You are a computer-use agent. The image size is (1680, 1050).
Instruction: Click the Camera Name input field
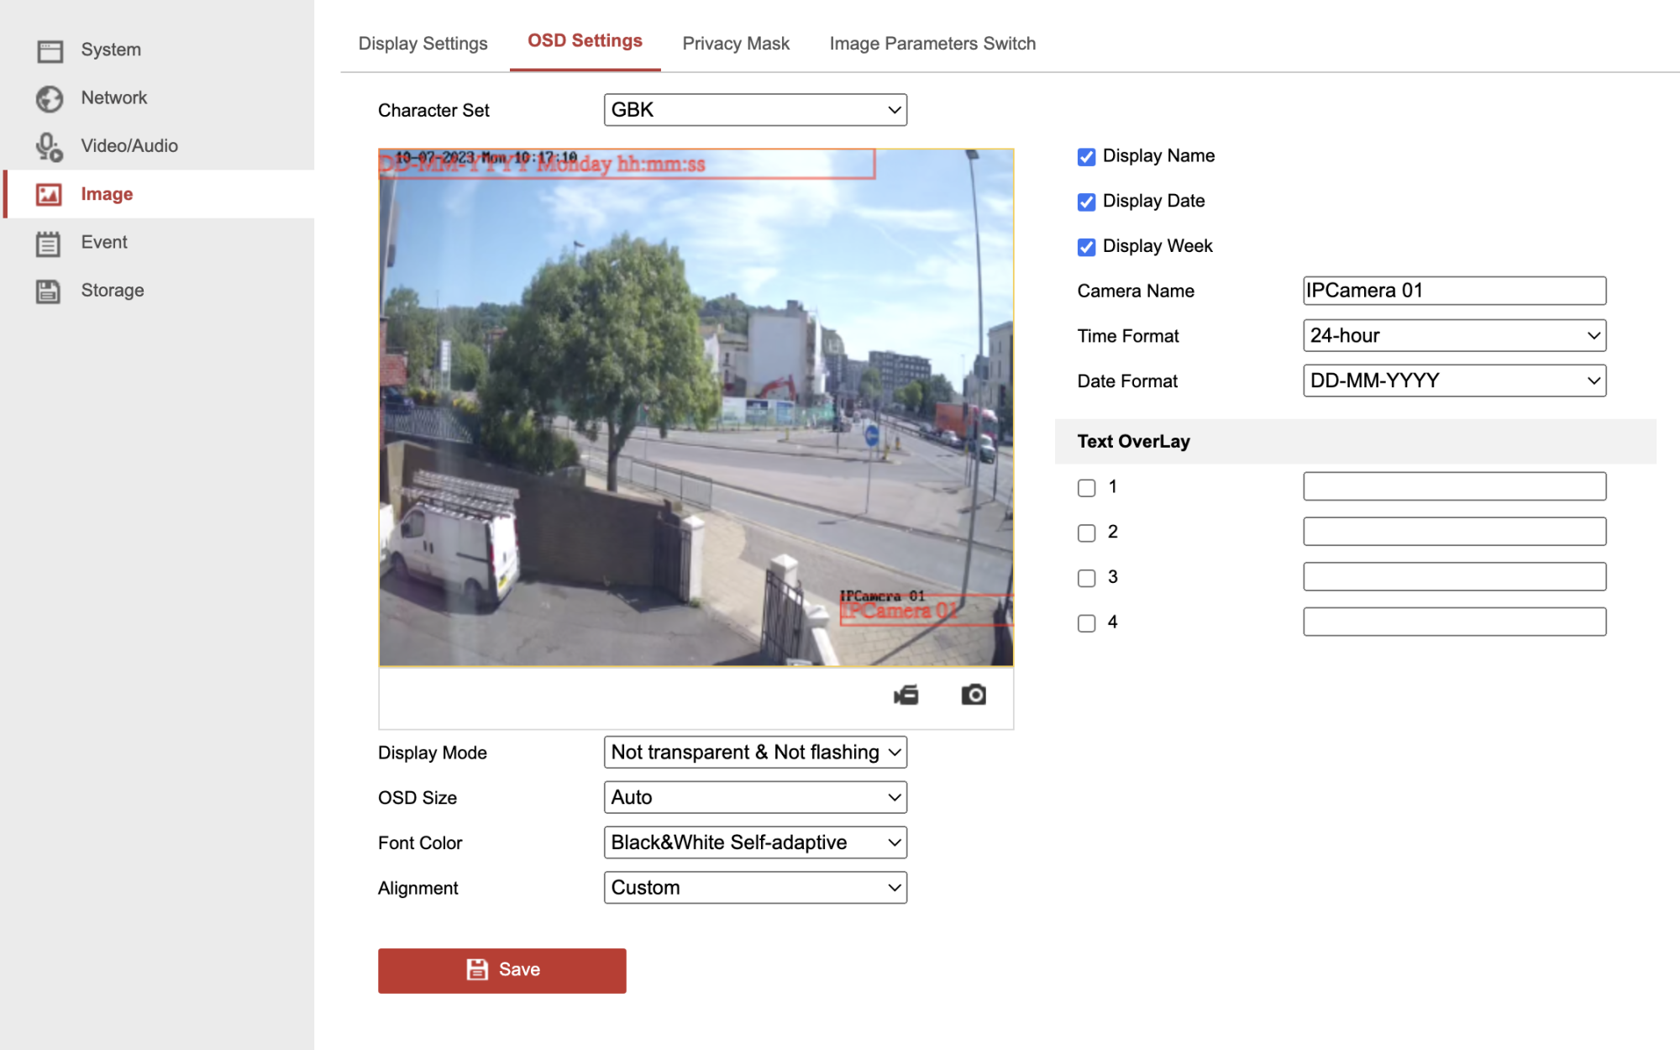click(1454, 291)
